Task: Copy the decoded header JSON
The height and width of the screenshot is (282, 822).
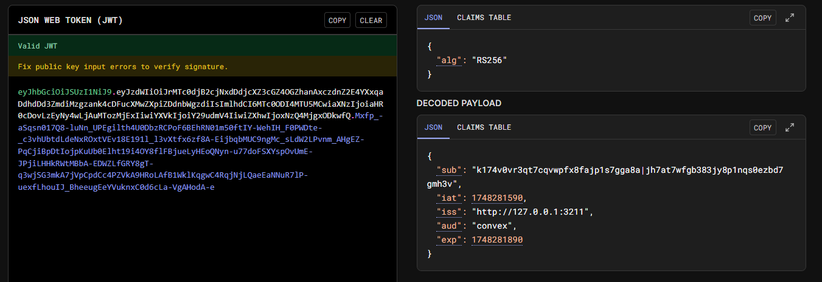Action: coord(762,18)
